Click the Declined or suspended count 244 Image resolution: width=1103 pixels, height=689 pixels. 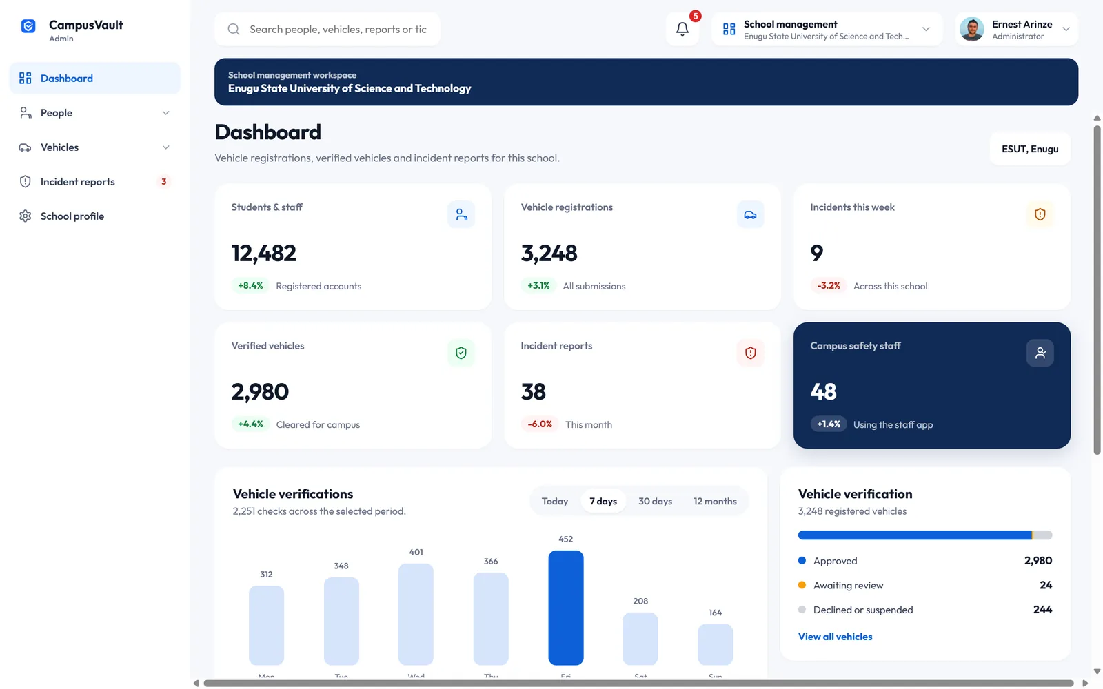[1042, 610]
